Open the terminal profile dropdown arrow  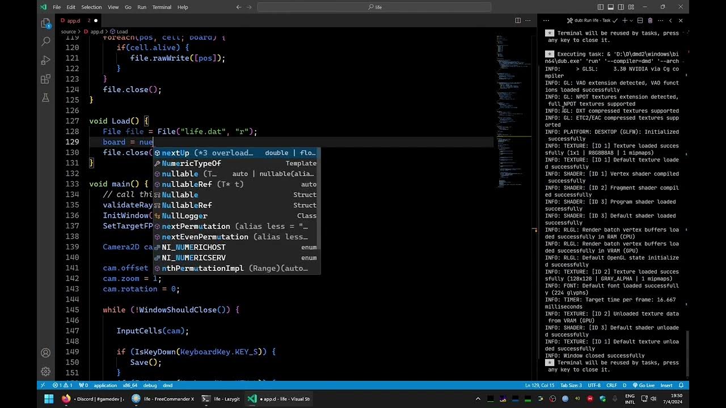coord(630,20)
